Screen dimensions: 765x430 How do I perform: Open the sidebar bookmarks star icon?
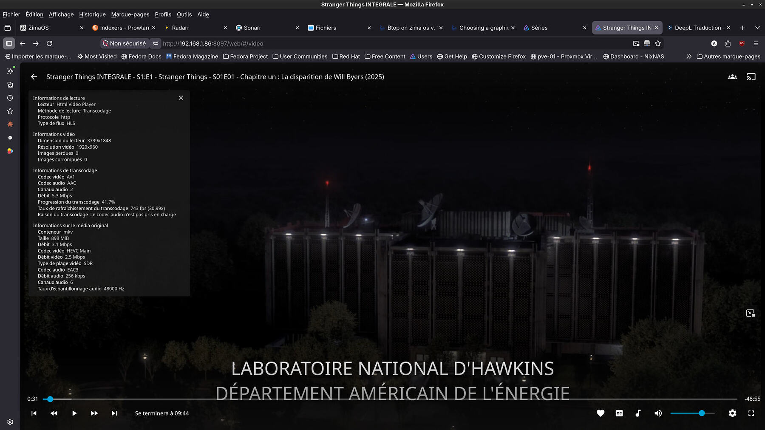(x=10, y=111)
